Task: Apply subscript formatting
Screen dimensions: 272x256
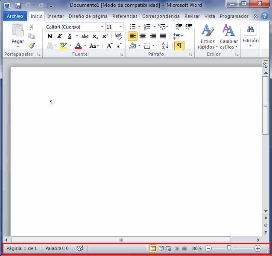Action: tap(95, 36)
